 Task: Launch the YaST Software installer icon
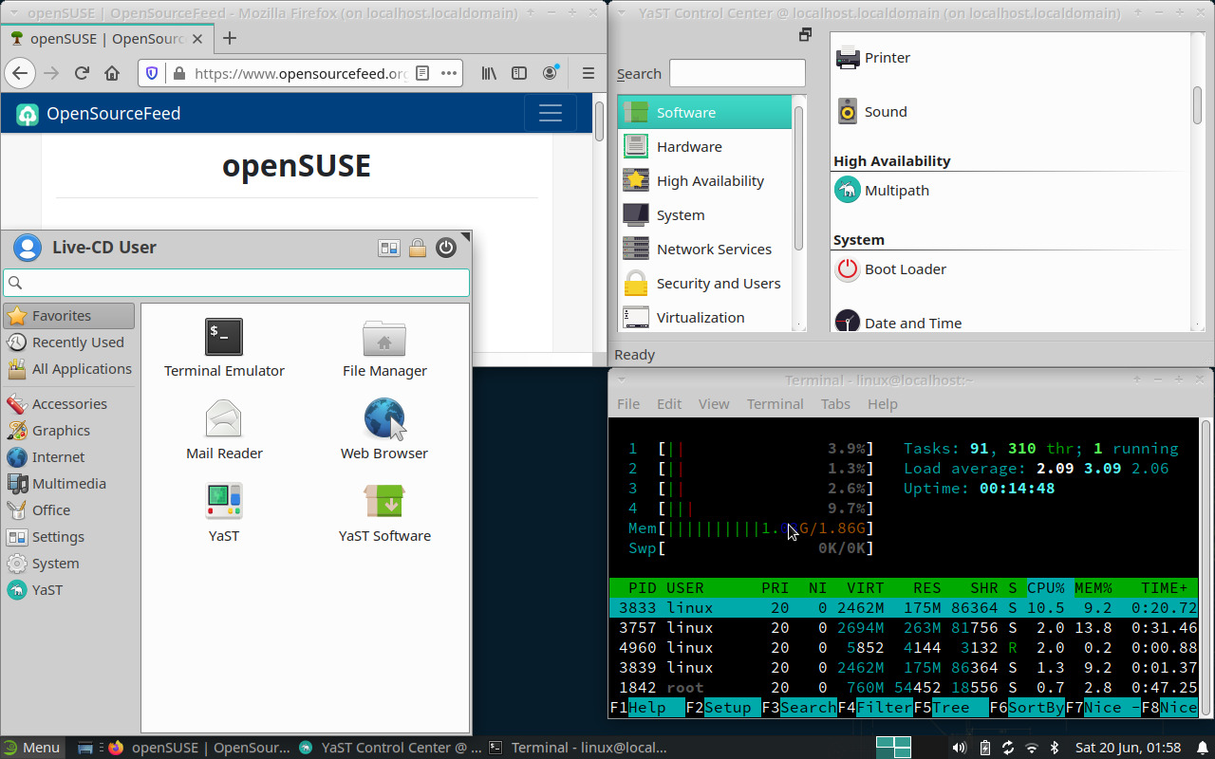383,511
